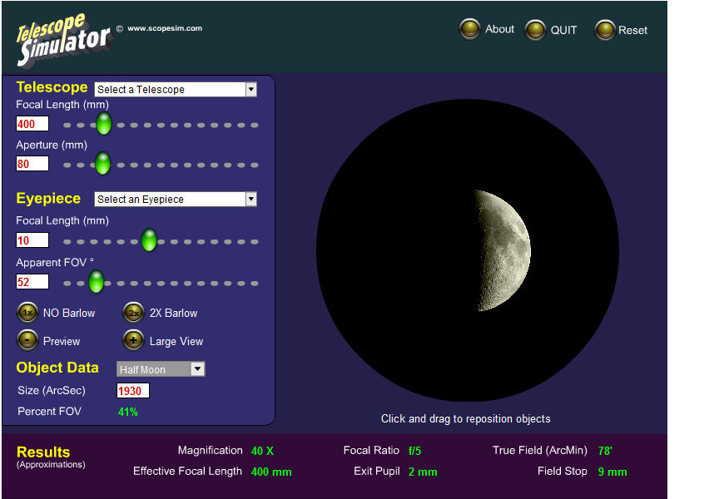Click the QUIT label text
719x499 pixels.
pyautogui.click(x=563, y=30)
